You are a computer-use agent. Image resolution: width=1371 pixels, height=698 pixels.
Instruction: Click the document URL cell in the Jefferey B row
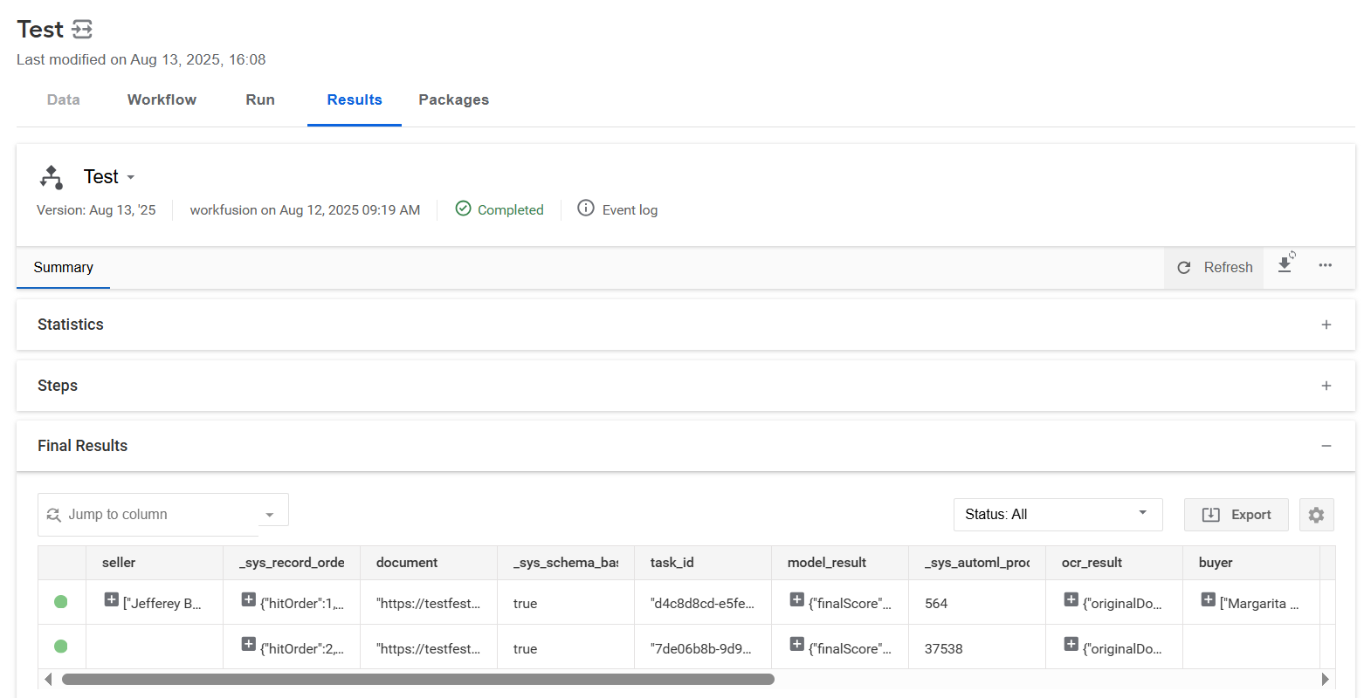click(429, 603)
